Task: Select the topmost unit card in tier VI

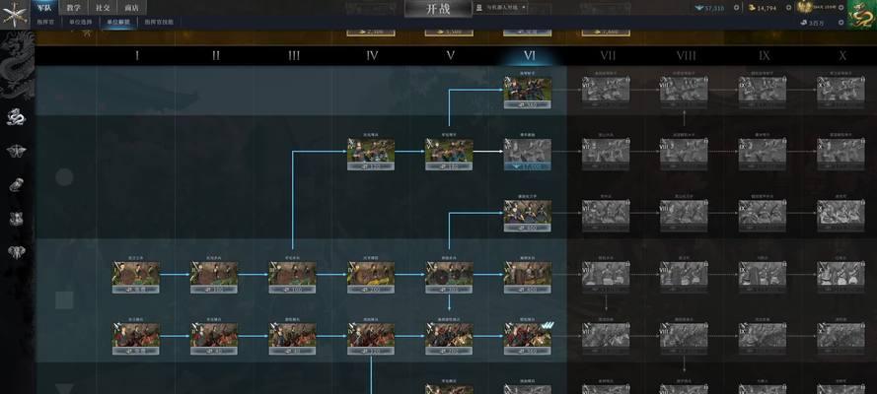Action: coord(528,92)
